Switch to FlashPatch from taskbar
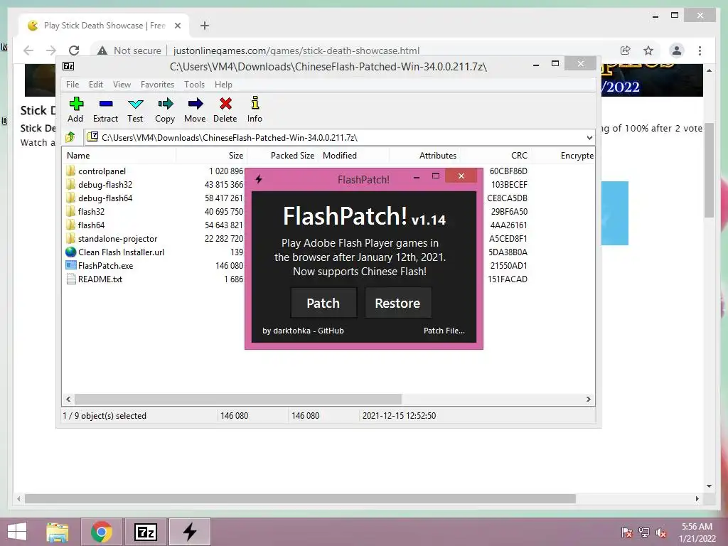The image size is (728, 546). coord(189,532)
